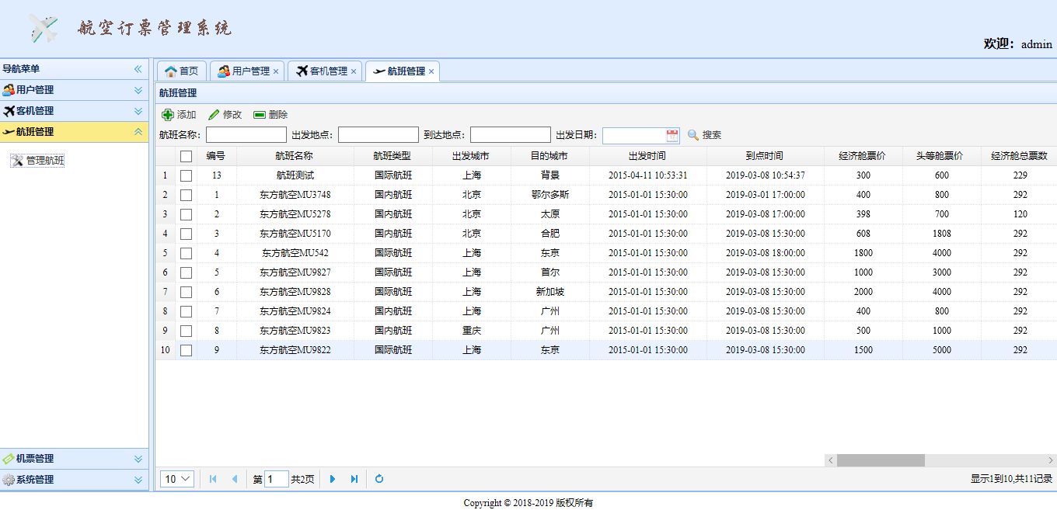Focus the 出发日期 date field
This screenshot has width=1057, height=510.
point(633,135)
